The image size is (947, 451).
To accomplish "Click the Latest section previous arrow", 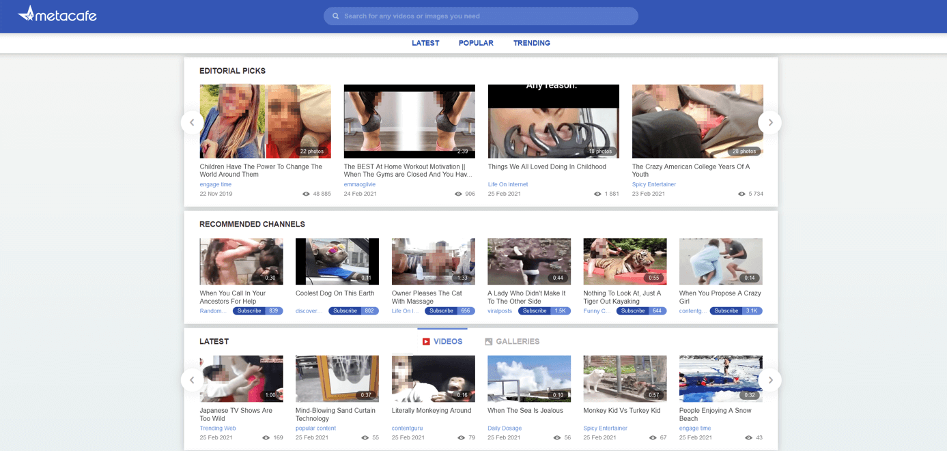I will [192, 380].
